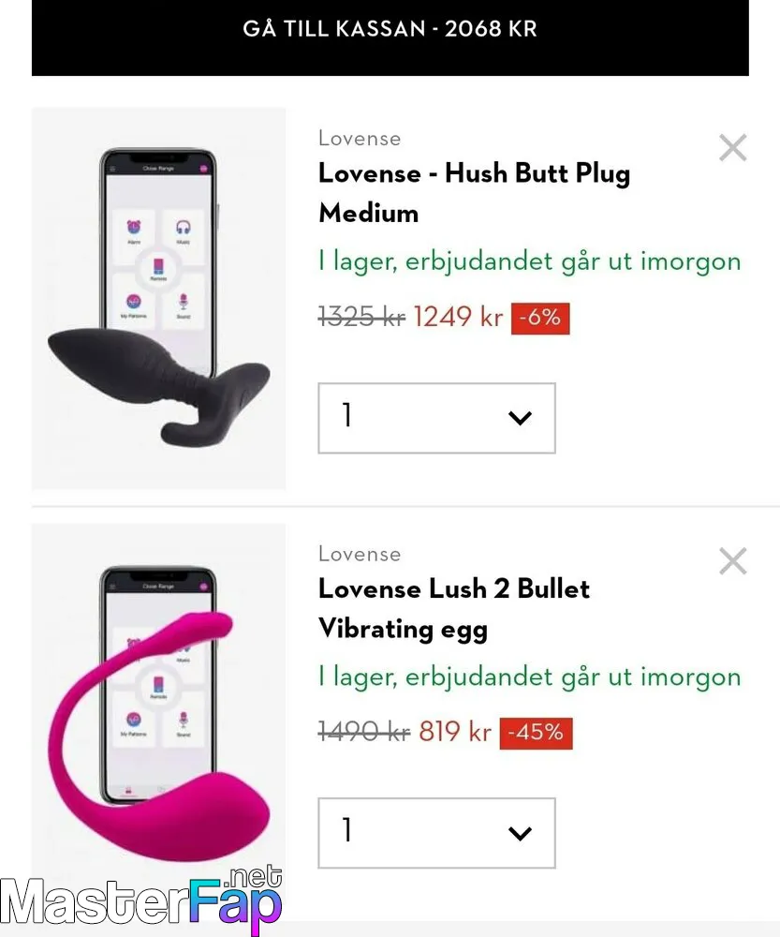Select the 819 kr sale price
The width and height of the screenshot is (780, 937).
(455, 732)
